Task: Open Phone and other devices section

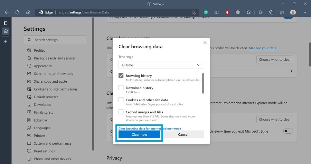Action: (53, 159)
